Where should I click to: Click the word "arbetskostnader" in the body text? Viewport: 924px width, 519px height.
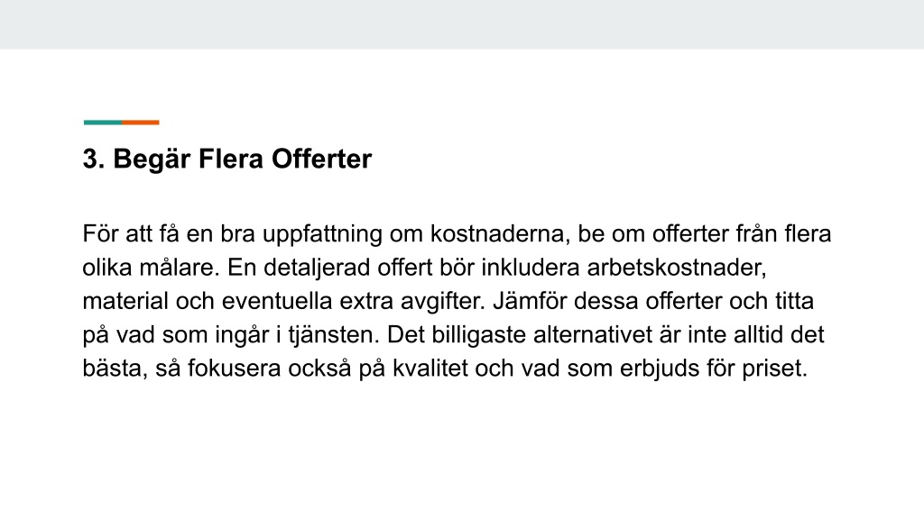tap(676, 268)
